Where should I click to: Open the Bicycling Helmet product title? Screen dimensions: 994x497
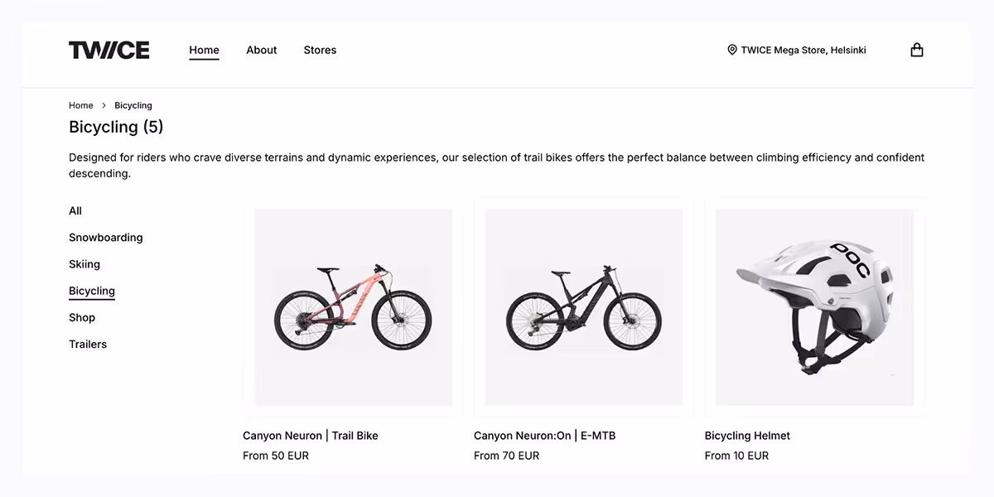747,436
